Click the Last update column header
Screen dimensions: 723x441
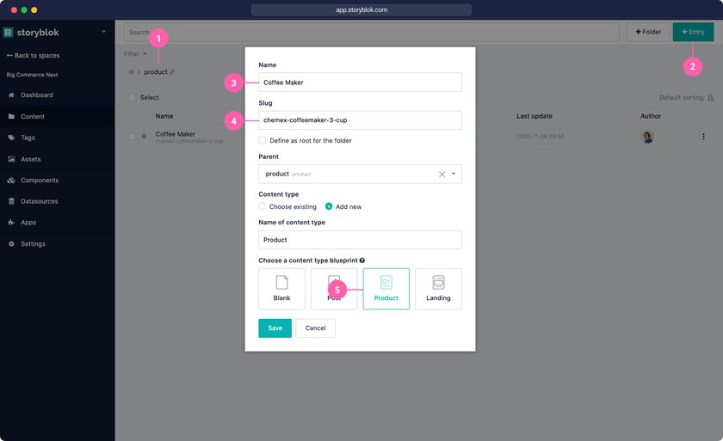534,116
